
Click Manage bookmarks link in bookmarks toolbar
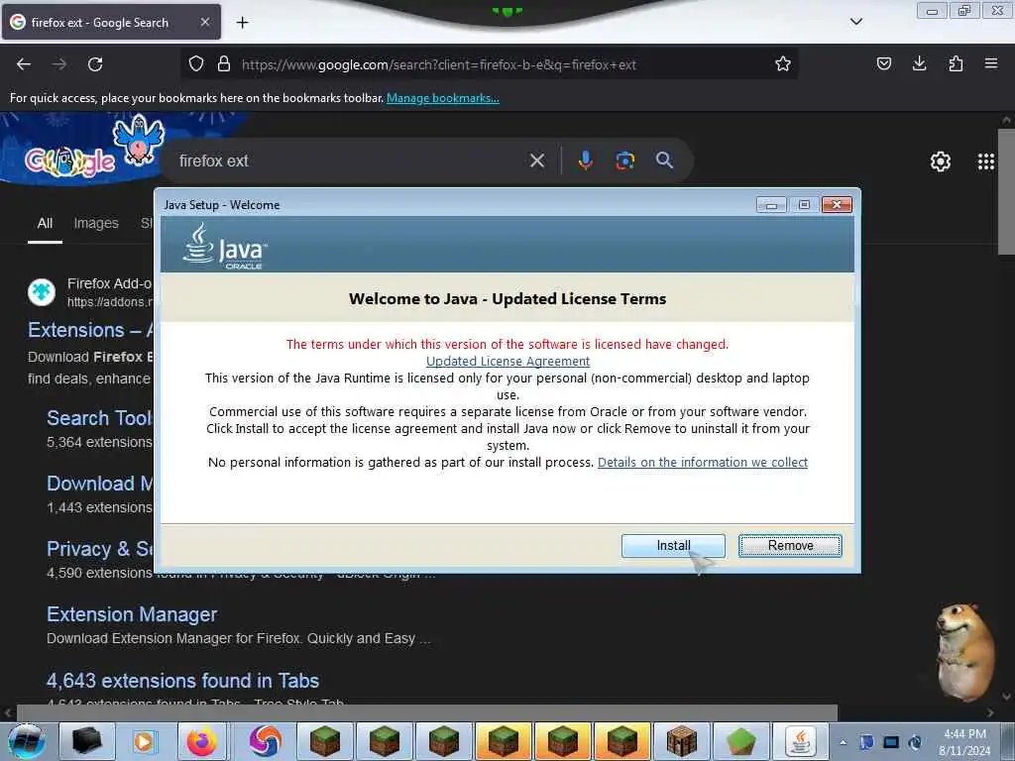coord(443,98)
